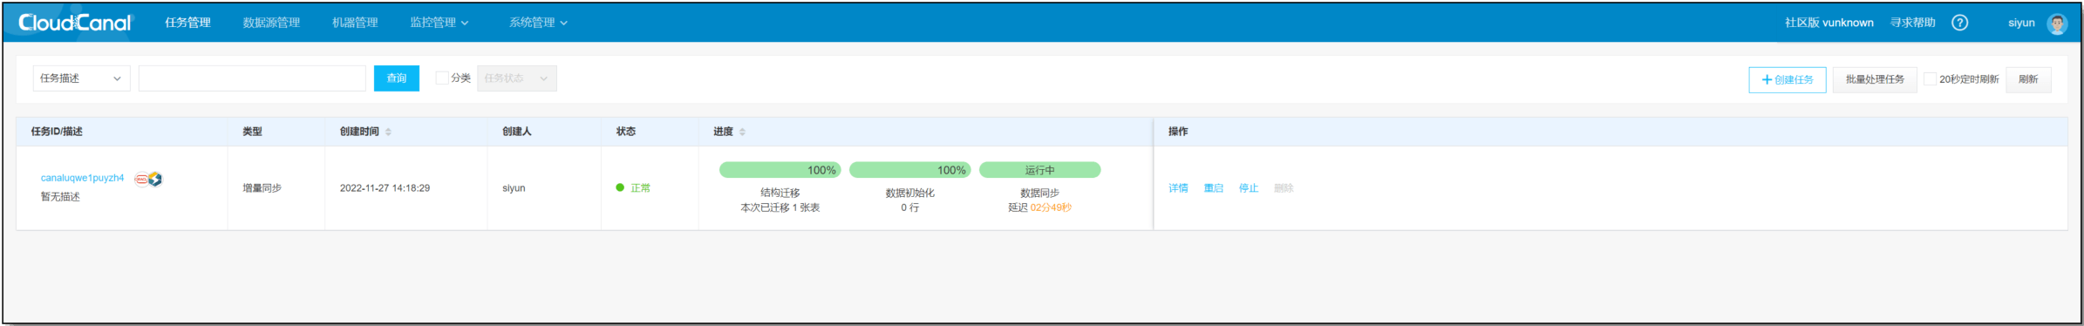The height and width of the screenshot is (326, 2084).
Task: Open task link canaluqwe1puyzh4
Action: point(82,178)
